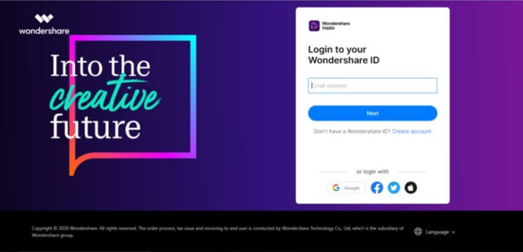Click the gradient speech-bubble frame graphic

(132, 105)
